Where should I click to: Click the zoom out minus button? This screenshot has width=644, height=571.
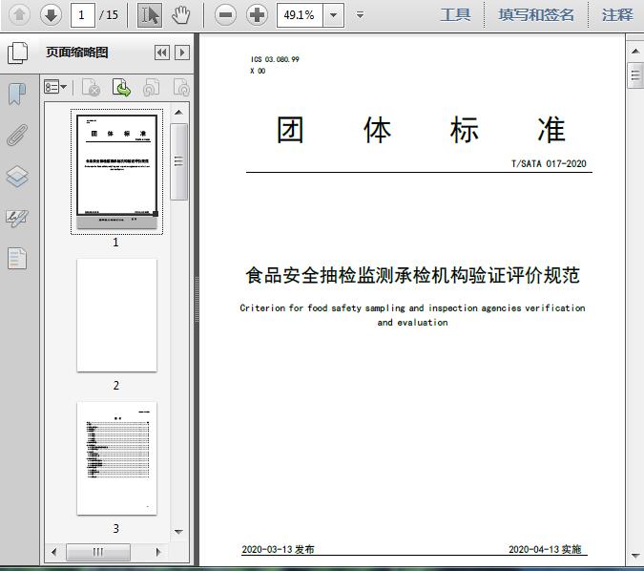(225, 14)
